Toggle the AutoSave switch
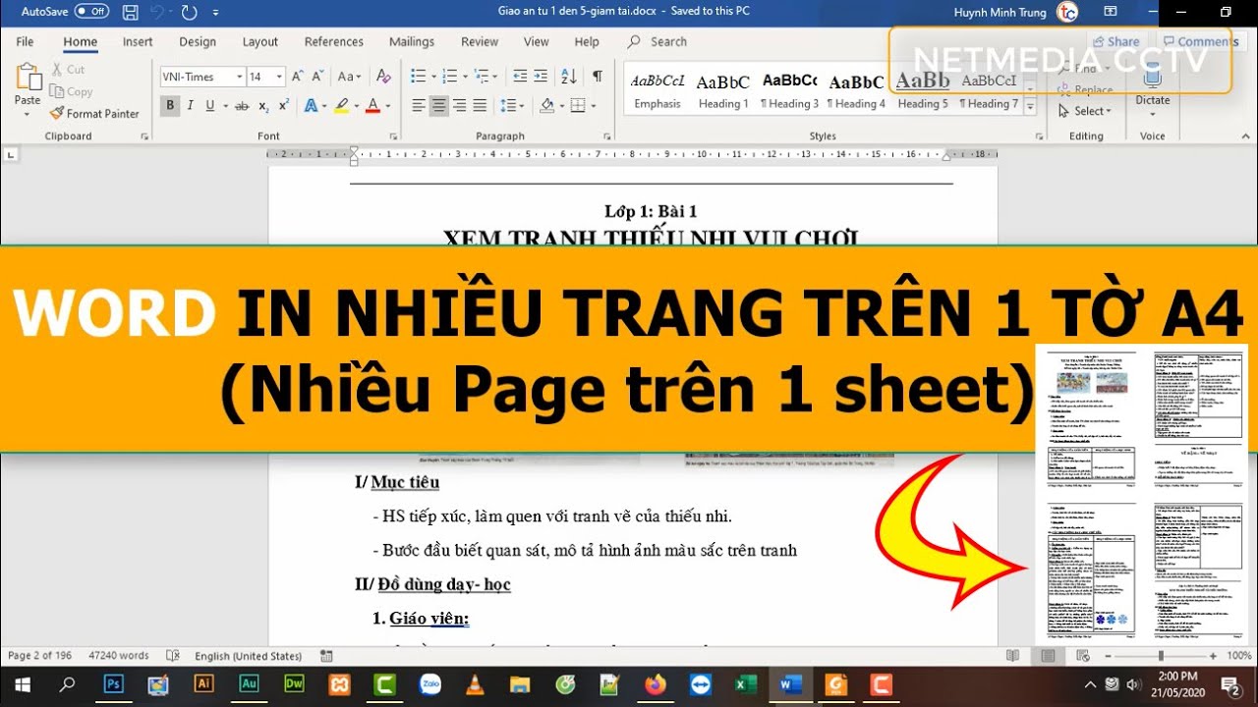The height and width of the screenshot is (707, 1258). 91,12
